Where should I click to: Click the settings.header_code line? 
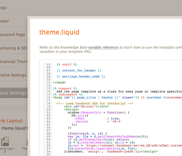click(81, 76)
